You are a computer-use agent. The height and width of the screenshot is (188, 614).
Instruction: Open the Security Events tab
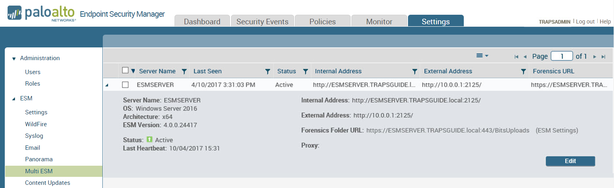tap(262, 22)
